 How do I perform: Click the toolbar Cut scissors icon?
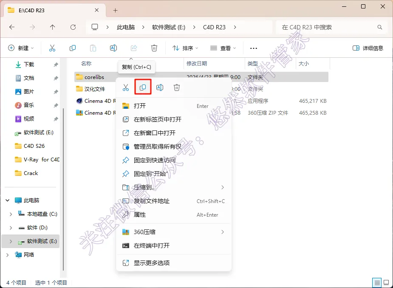[52, 48]
